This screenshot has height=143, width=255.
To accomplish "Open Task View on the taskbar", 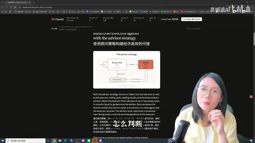I will [48, 141].
